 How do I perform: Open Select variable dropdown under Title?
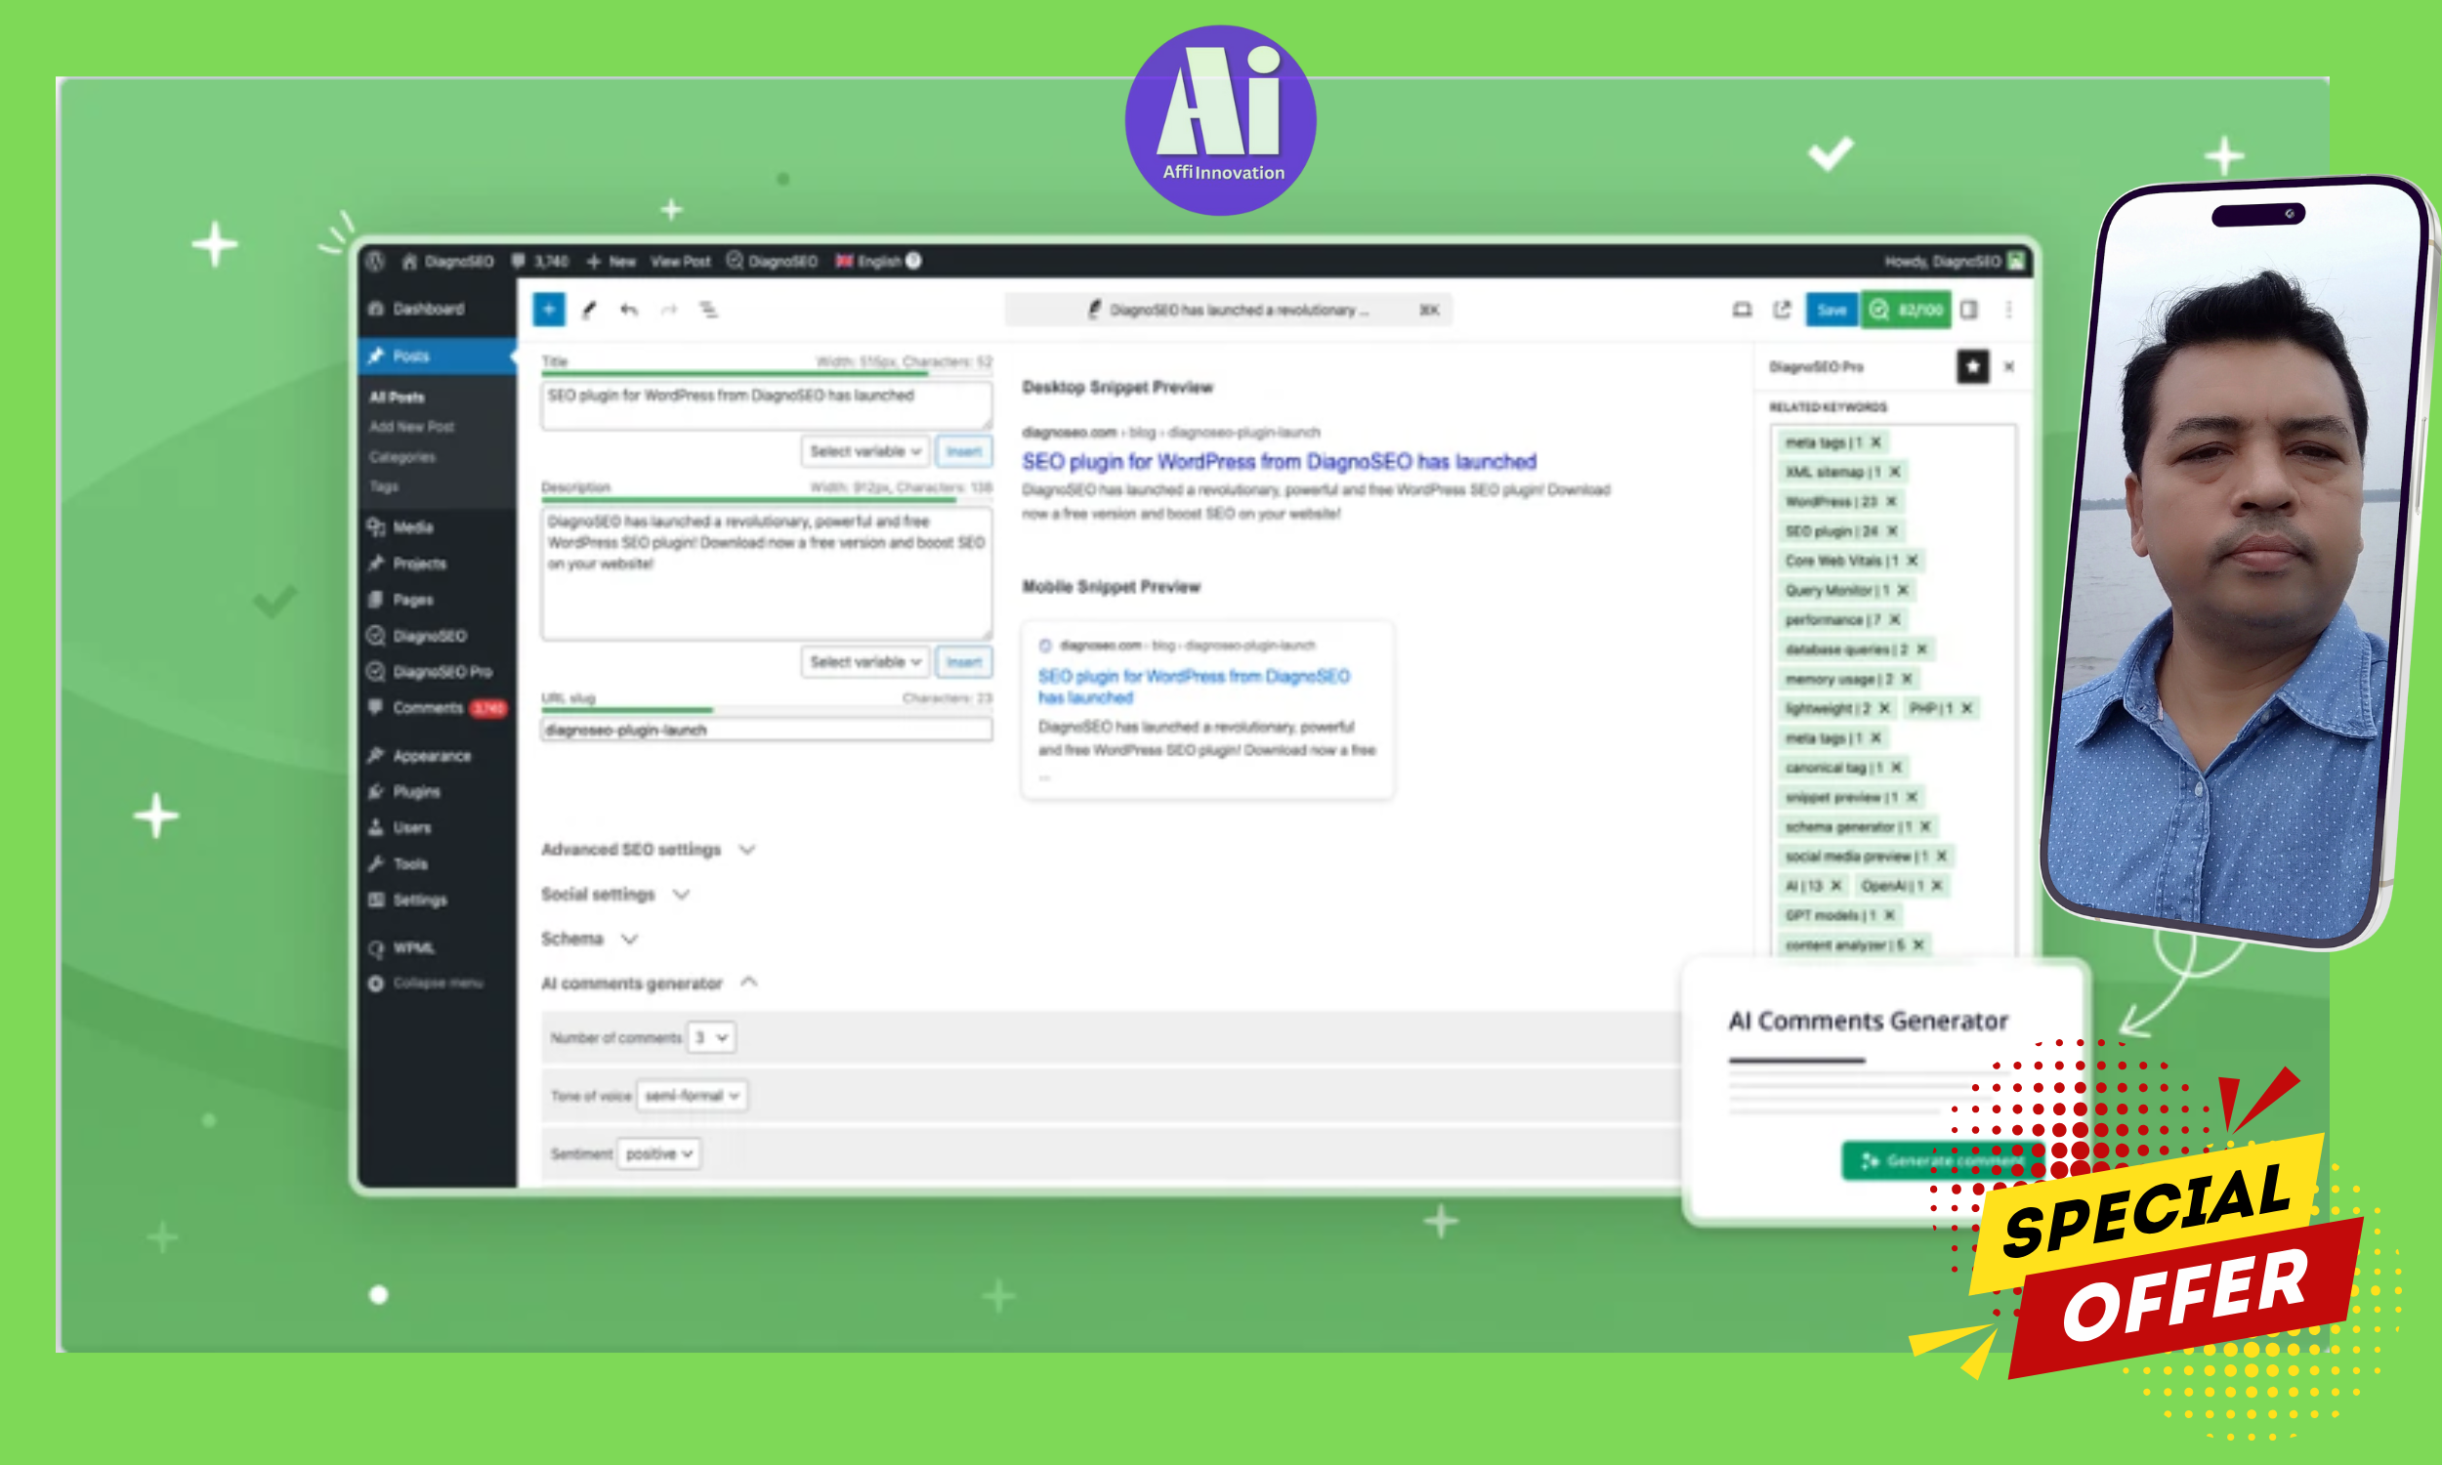tap(864, 451)
